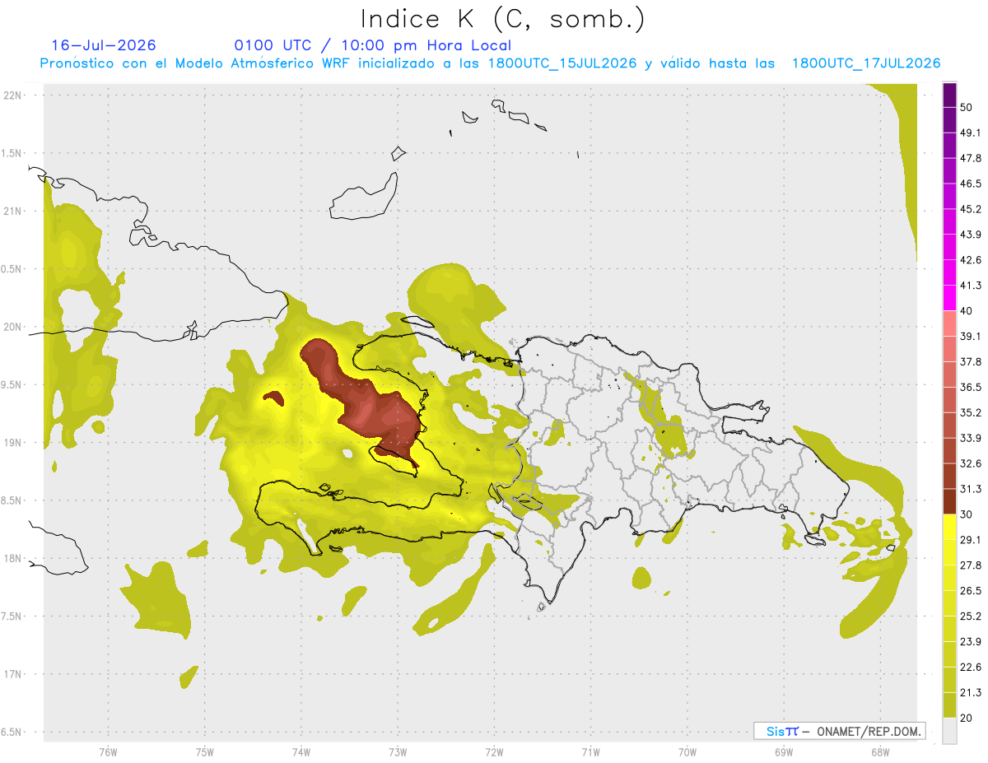Screen dimensions: 988x763
Task: Click the legend value "47.8"
Action: tap(971, 158)
